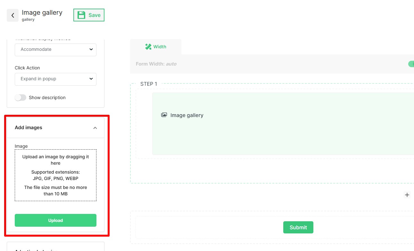Select the Image gallery block in form
Screen dimensions: 414x251
click(x=282, y=124)
